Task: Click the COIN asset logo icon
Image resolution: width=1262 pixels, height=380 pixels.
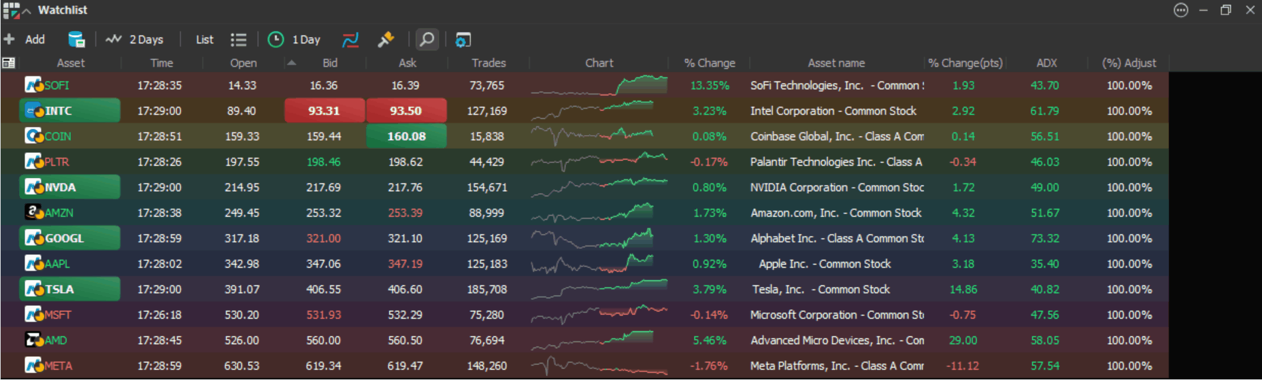Action: (x=34, y=136)
